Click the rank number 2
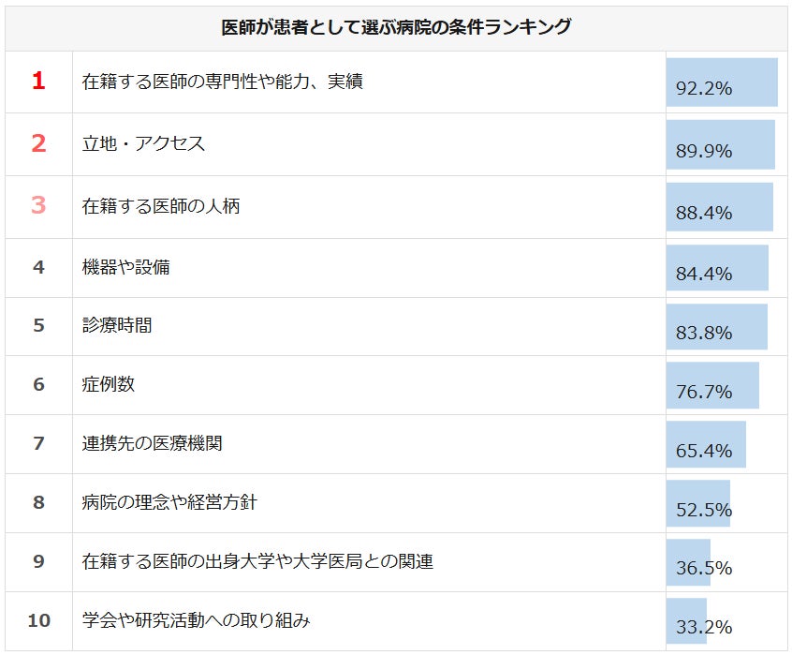Screen dimensions: 792x655 click(38, 143)
